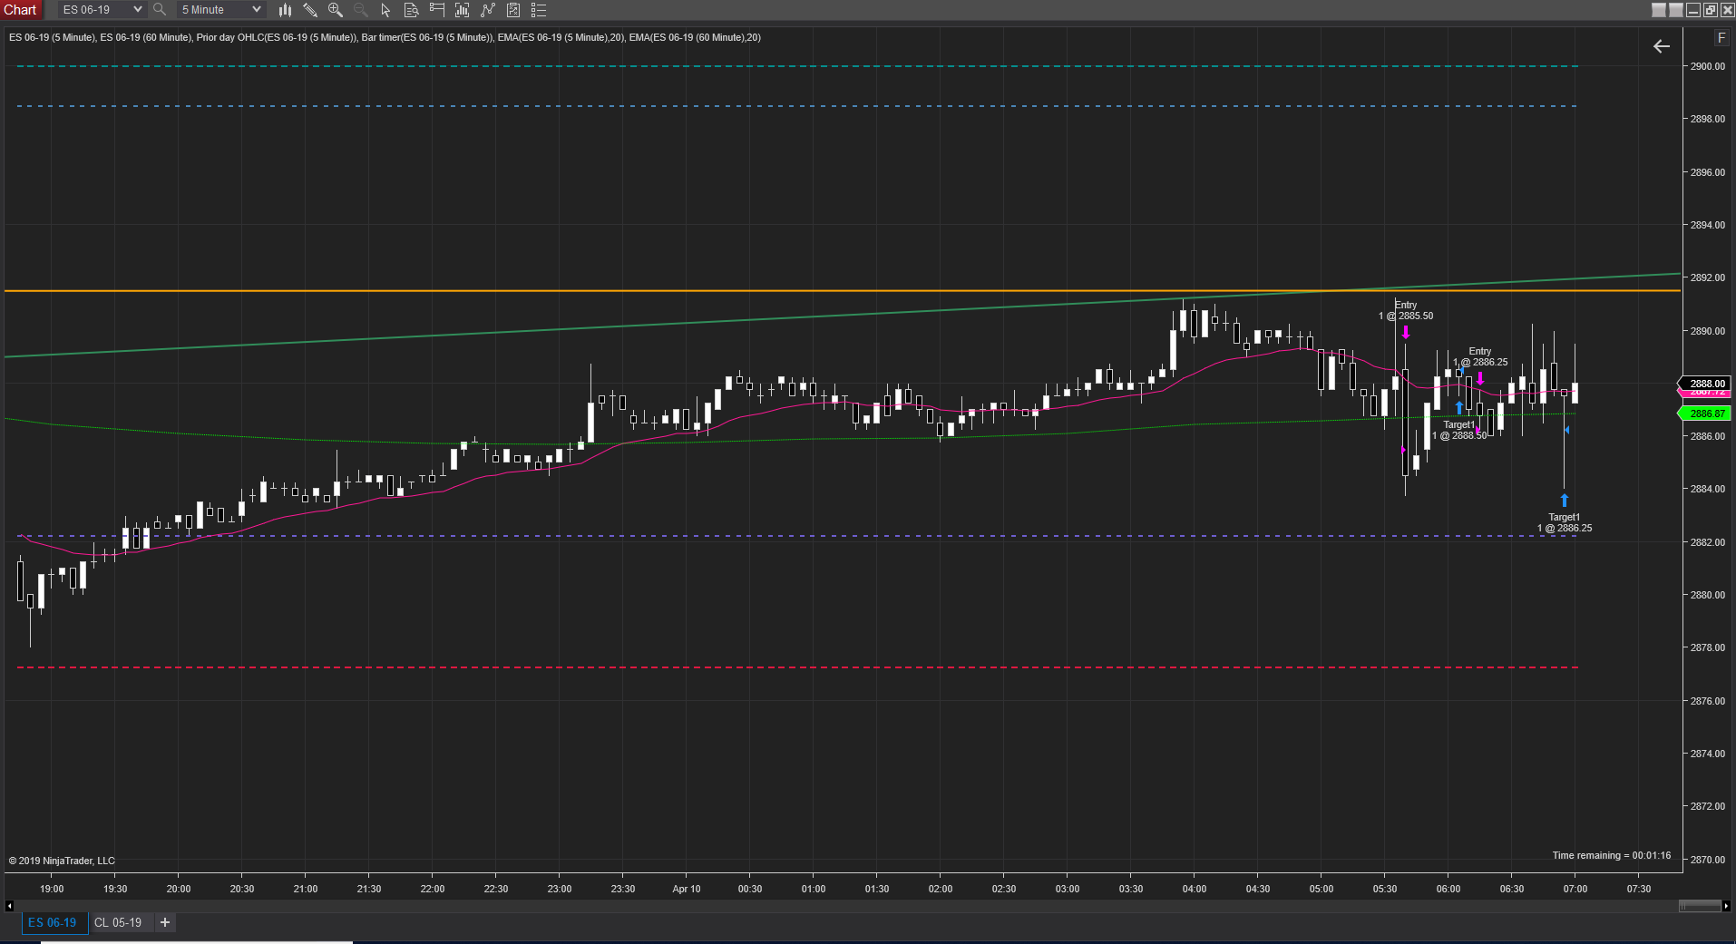Screen dimensions: 1736x944
Task: Click the greyed-out zoom out icon
Action: [360, 10]
